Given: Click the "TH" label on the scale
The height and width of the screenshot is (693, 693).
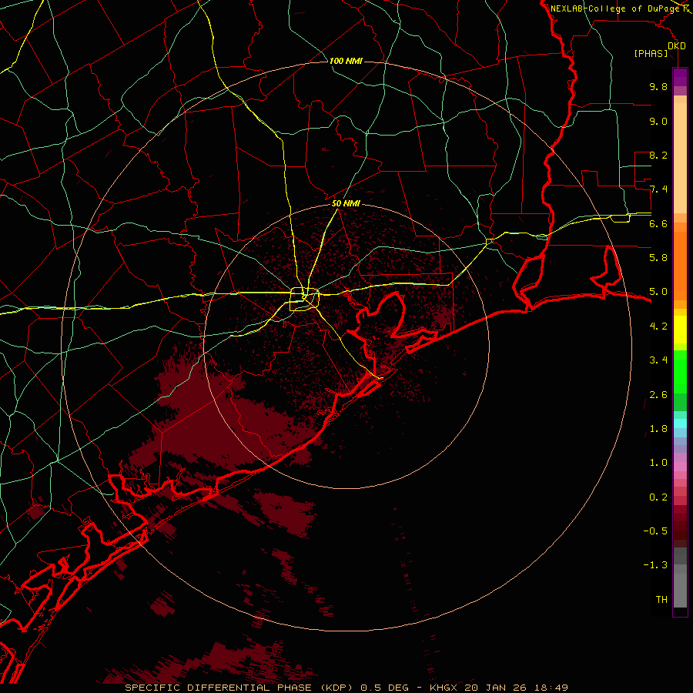Looking at the screenshot, I should tap(661, 599).
